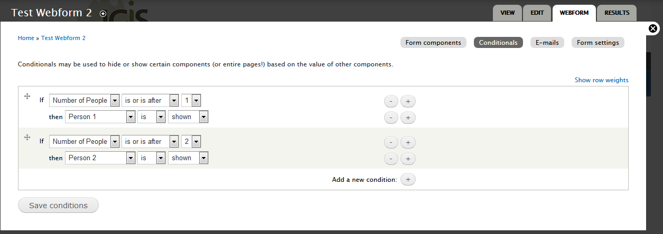Click plus next to Add a new condition

(x=408, y=180)
